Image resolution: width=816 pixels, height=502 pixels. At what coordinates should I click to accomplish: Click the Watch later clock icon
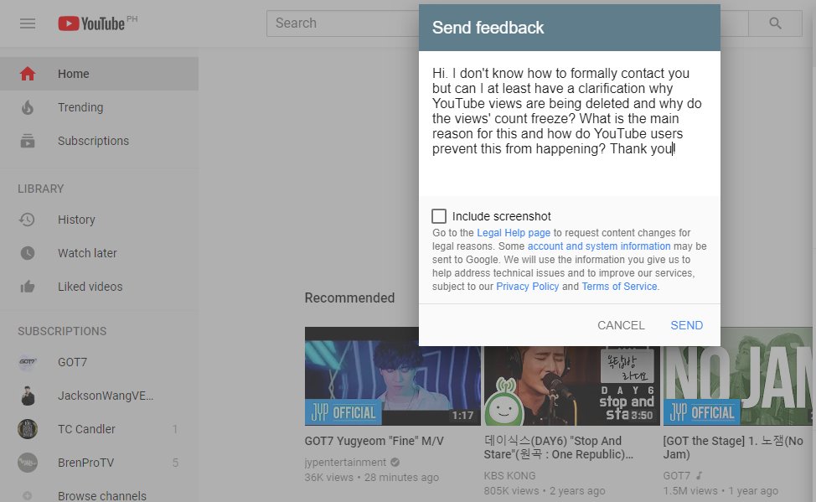28,253
